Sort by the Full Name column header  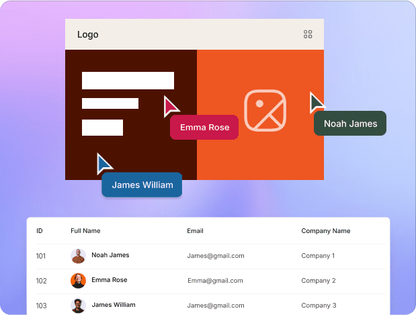[85, 231]
